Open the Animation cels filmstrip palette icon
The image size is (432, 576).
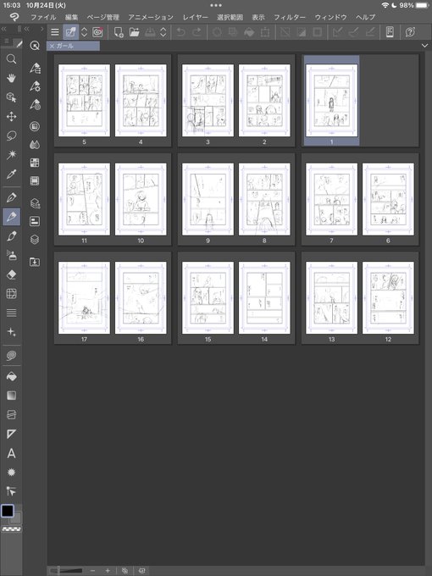tap(35, 180)
